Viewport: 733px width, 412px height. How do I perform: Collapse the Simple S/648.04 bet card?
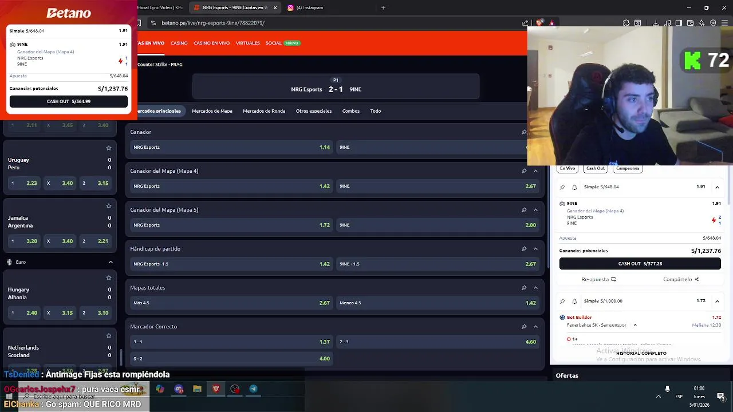(717, 187)
